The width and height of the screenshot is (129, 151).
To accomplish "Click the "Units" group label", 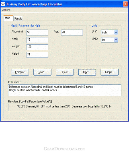I will coord(94,25).
